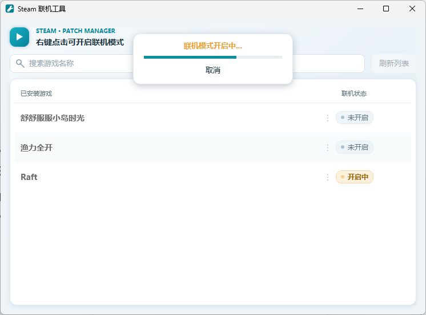426x315 pixels.
Task: Select the 舒舒服服小岛时光 game row
Action: point(213,118)
